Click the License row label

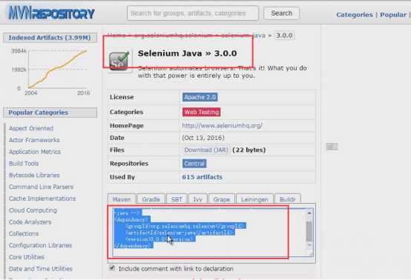(122, 97)
